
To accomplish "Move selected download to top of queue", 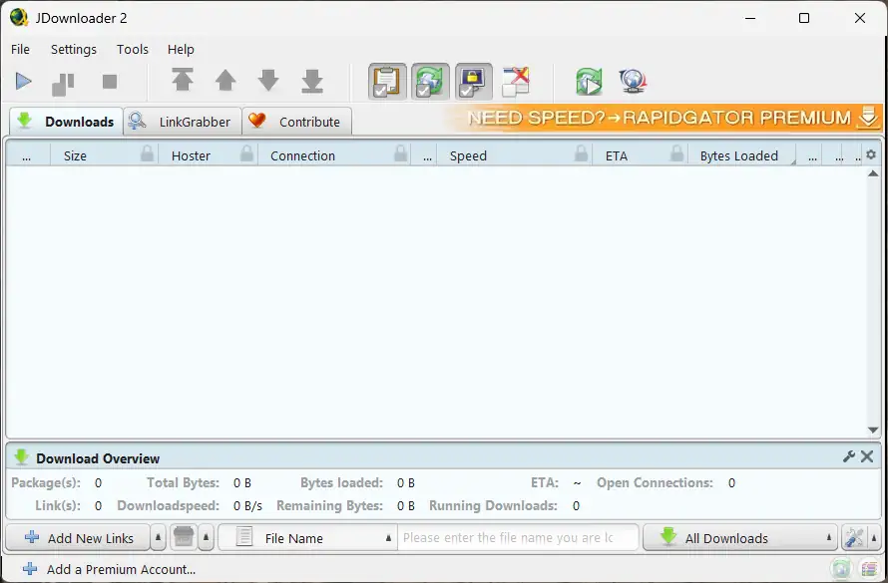I will (x=181, y=82).
